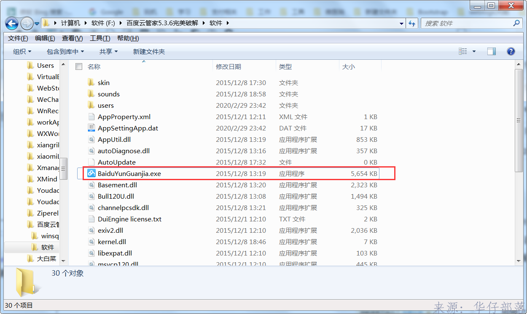Select the skin folder icon
The image size is (527, 314).
(x=91, y=82)
